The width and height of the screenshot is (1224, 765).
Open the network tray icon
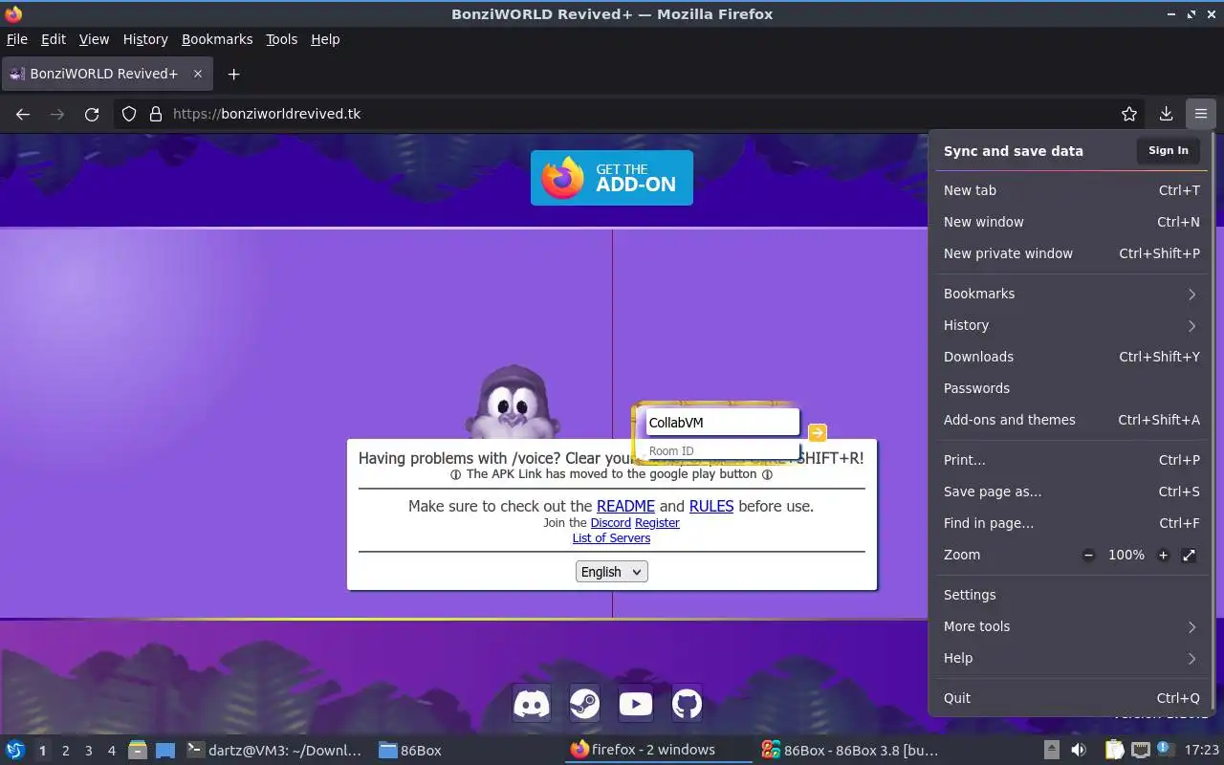[x=1141, y=750]
